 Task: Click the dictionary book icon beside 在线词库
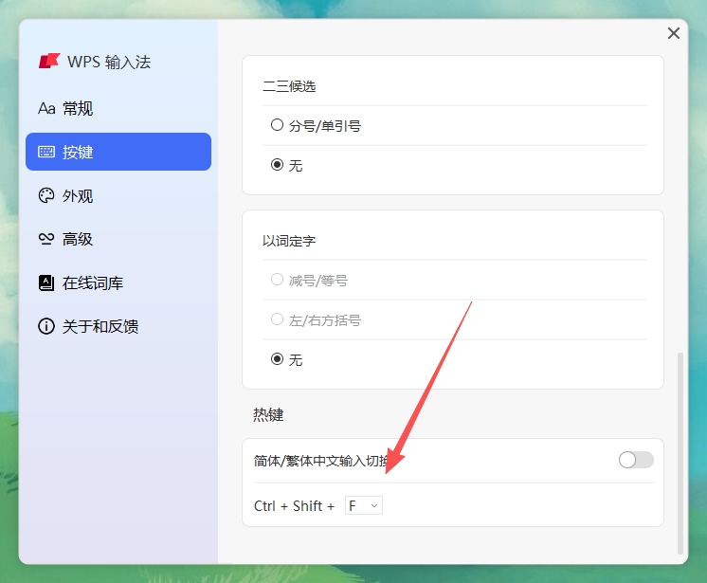tap(46, 282)
